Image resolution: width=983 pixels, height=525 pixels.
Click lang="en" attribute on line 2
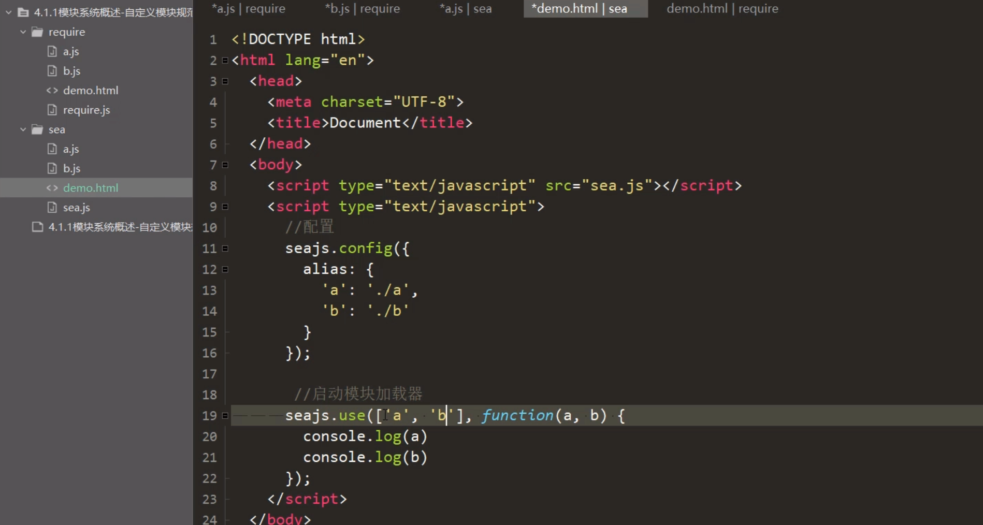[325, 60]
